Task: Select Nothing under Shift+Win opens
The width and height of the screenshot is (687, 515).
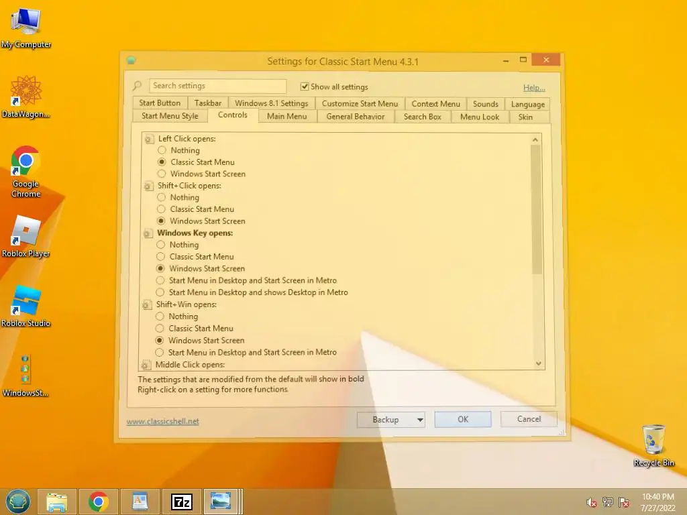Action: 160,317
